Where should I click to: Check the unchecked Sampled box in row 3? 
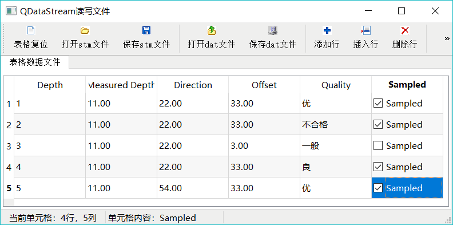378,146
